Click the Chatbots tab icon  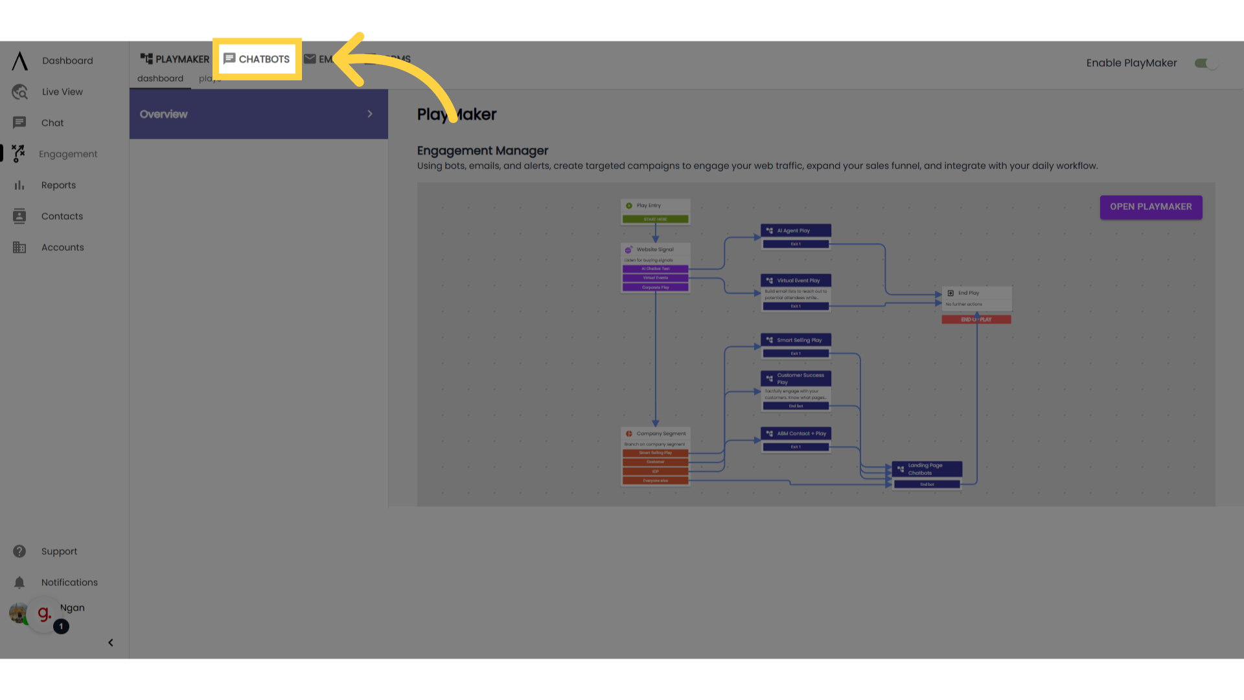[229, 59]
